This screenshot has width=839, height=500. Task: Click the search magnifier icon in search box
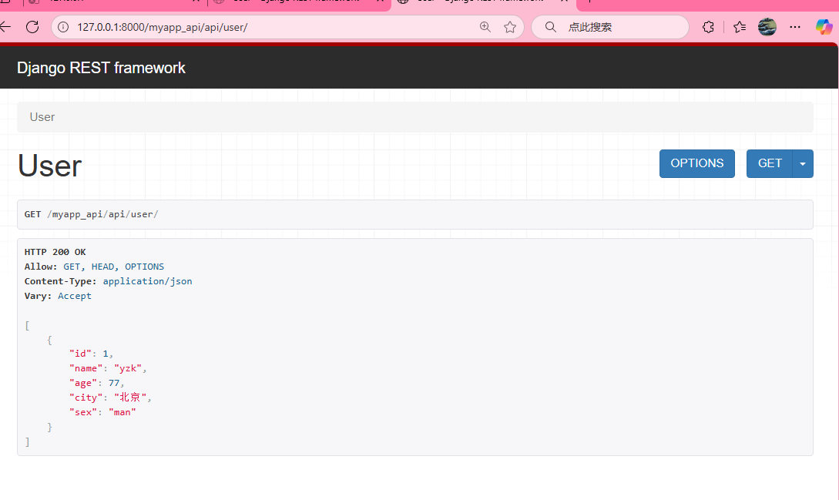pos(550,27)
